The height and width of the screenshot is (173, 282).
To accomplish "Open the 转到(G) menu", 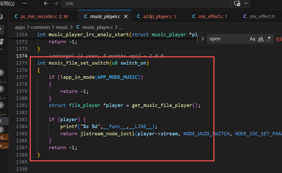I will pyautogui.click(x=7, y=3).
